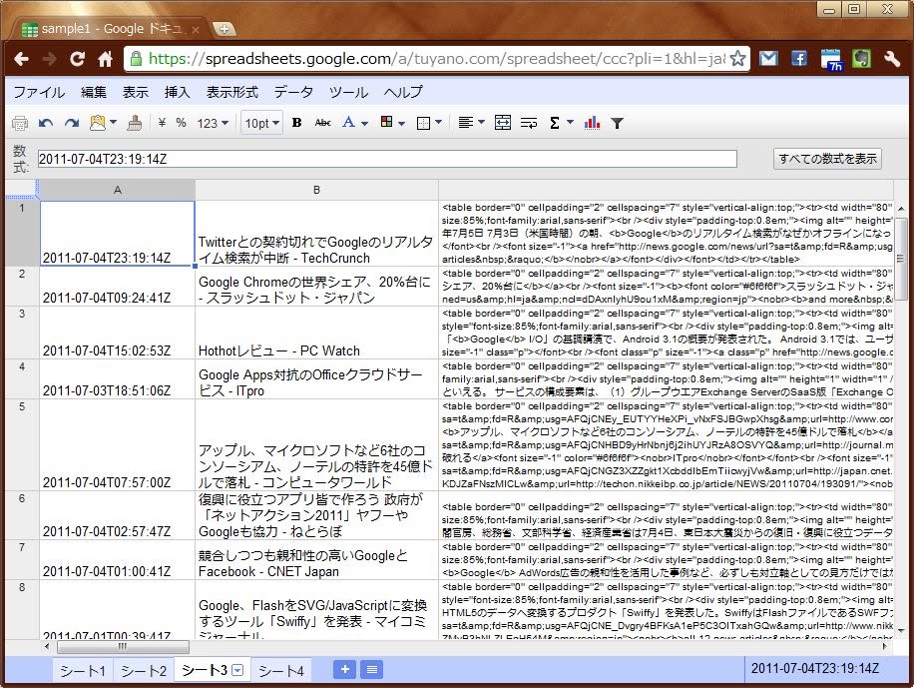
Task: Click the filter funnel icon
Action: (x=618, y=123)
